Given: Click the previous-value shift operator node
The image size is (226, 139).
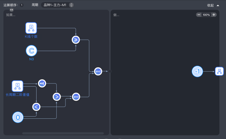Looking at the screenshot, I should [x=42, y=83].
